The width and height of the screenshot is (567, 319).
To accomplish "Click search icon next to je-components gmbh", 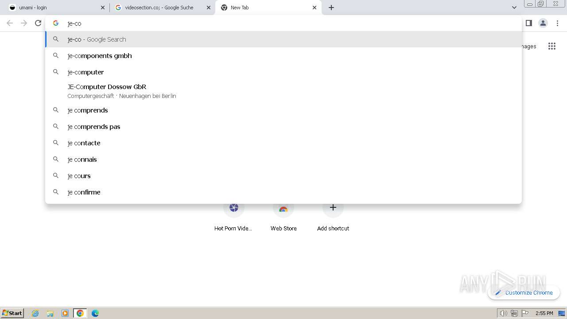I will point(56,55).
